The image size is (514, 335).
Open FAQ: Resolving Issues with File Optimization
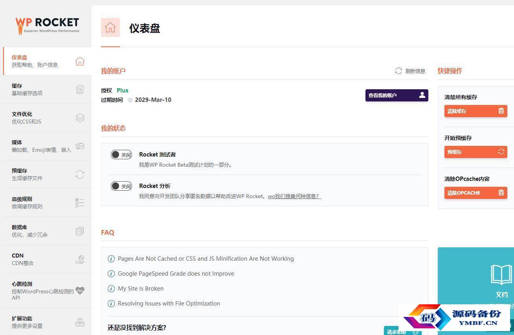pos(169,304)
